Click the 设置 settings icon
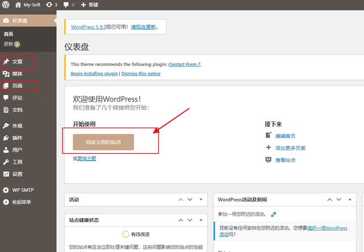 (6, 174)
